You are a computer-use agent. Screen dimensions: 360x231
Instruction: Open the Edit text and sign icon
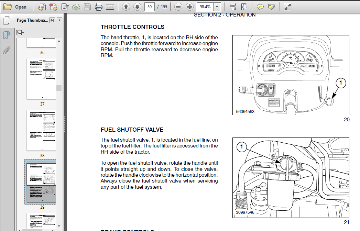point(65,7)
